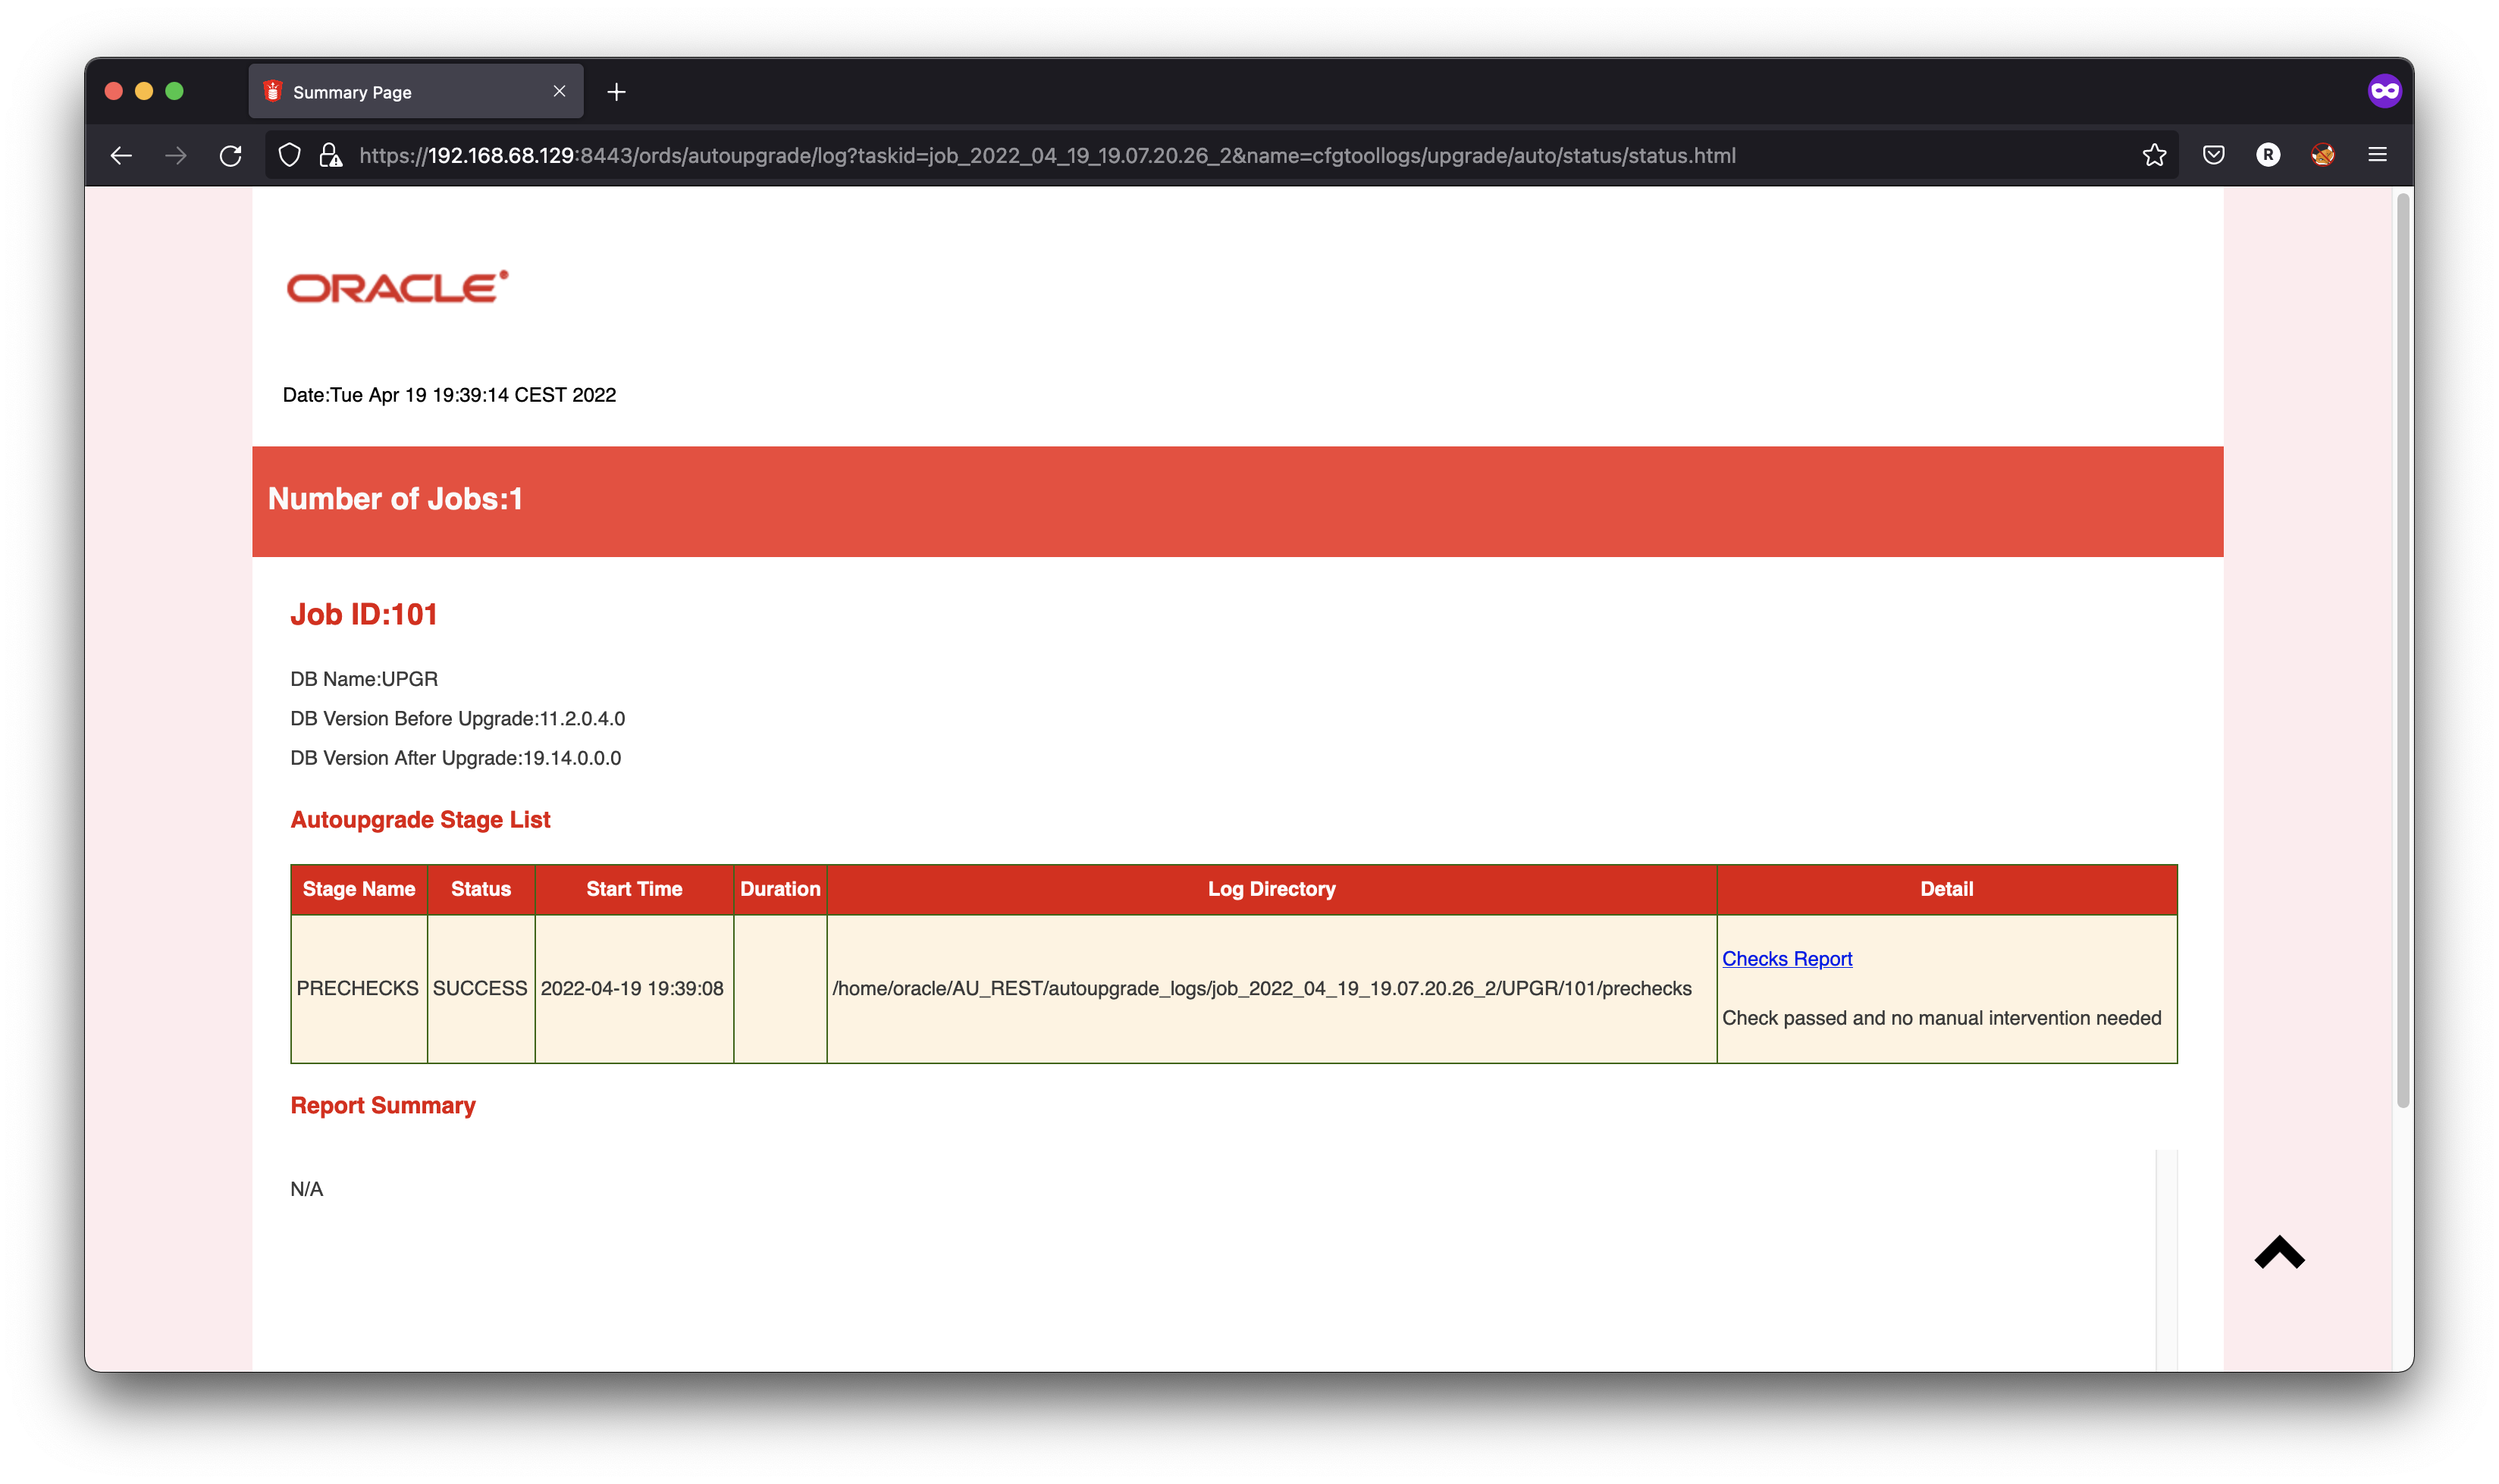Click 'Check passed and no manual intervention needed'
Screen dimensions: 2499x1484
click(1942, 1018)
